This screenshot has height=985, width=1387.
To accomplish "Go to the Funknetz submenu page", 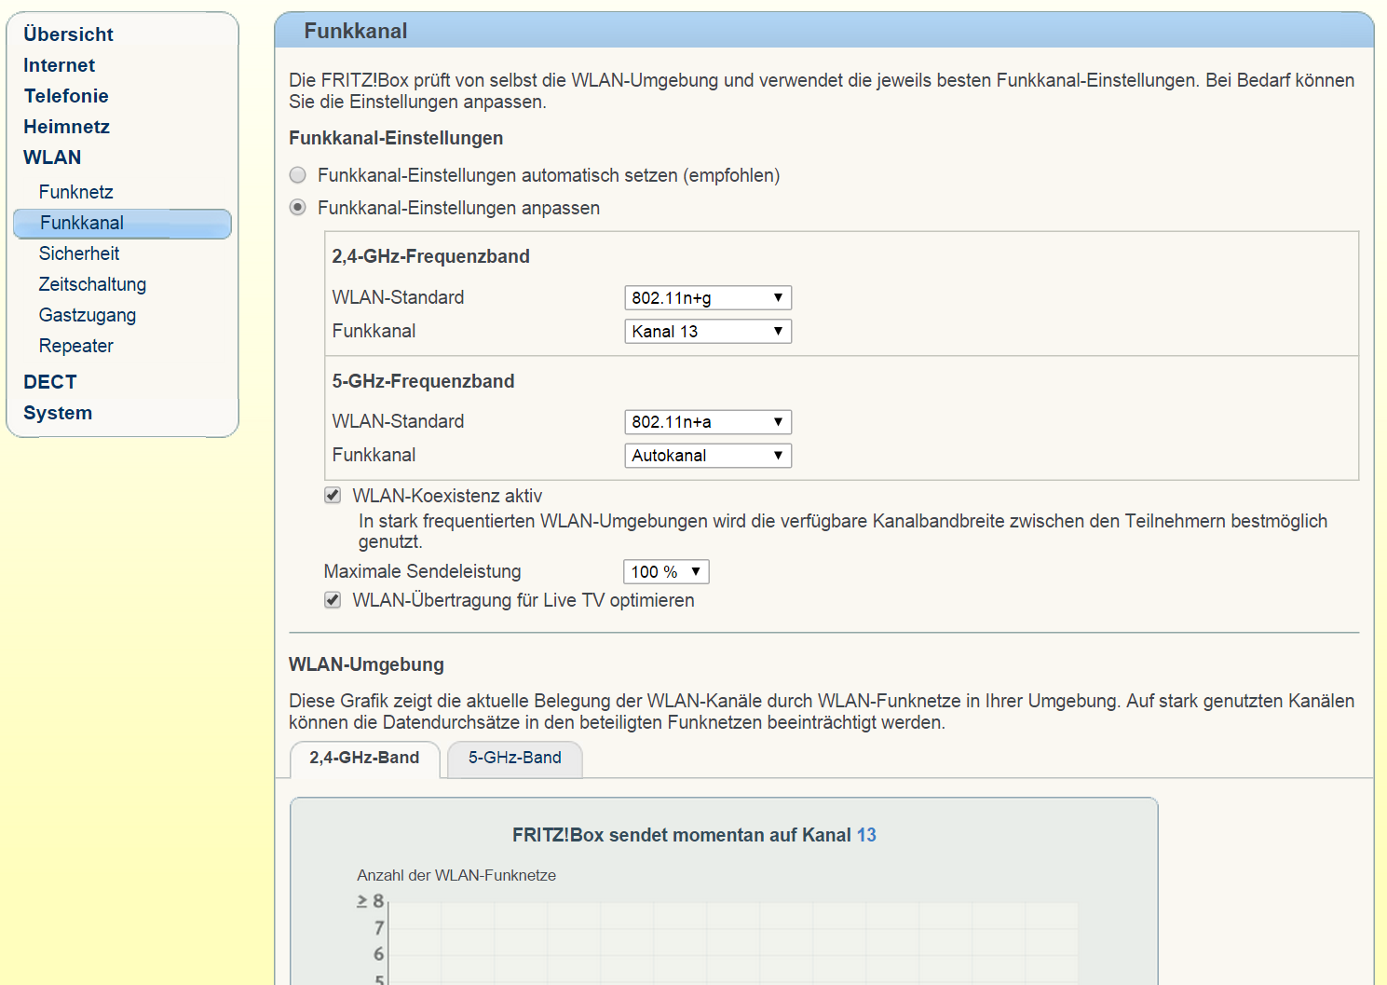I will (x=76, y=192).
